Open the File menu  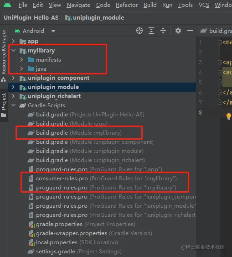(23, 5)
